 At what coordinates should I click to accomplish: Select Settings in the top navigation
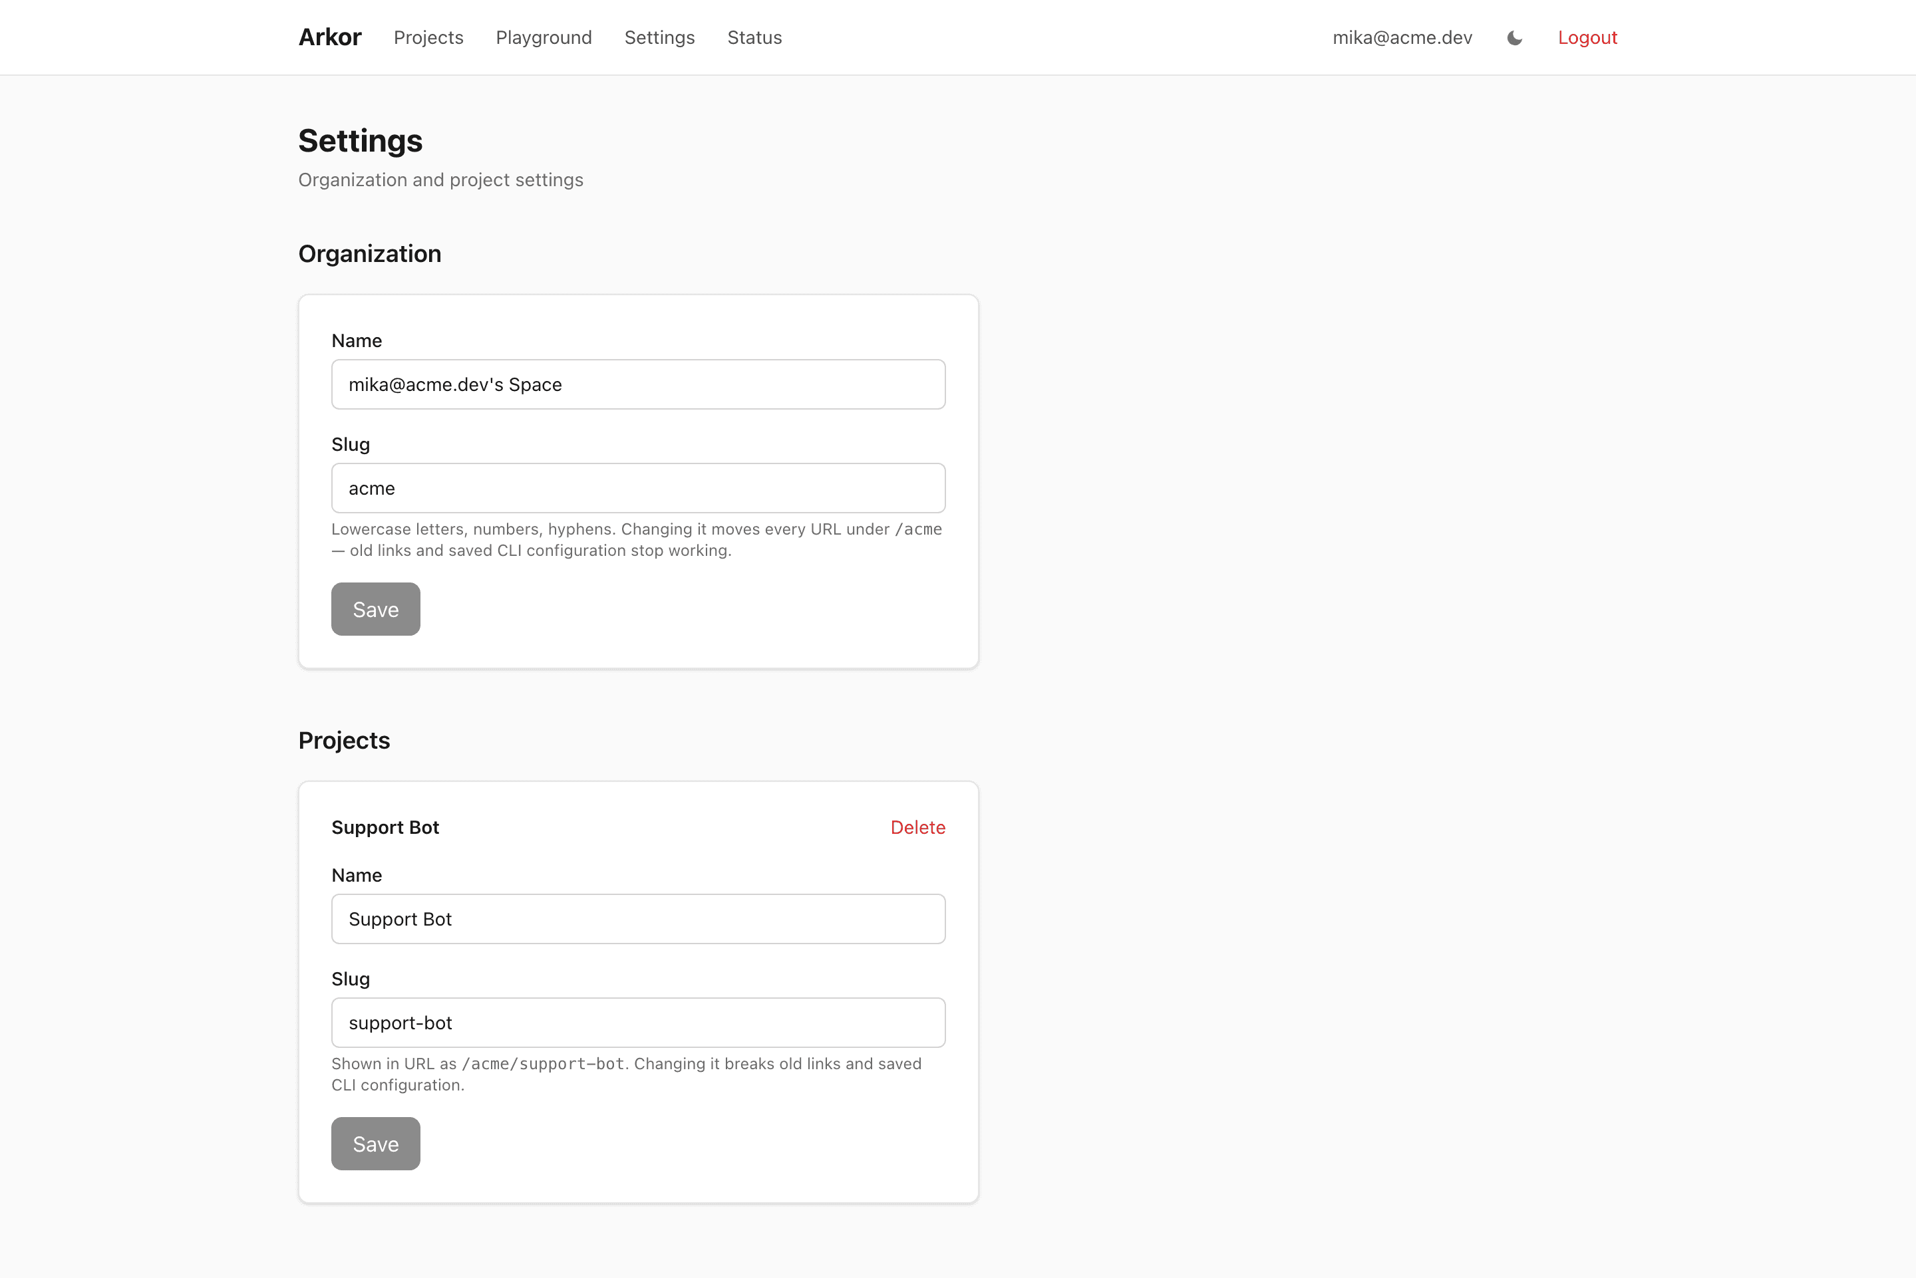click(659, 37)
